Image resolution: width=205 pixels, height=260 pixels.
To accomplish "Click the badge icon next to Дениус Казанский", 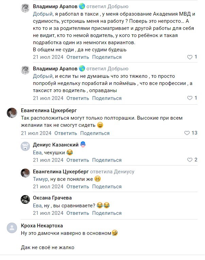I will 83,144.
